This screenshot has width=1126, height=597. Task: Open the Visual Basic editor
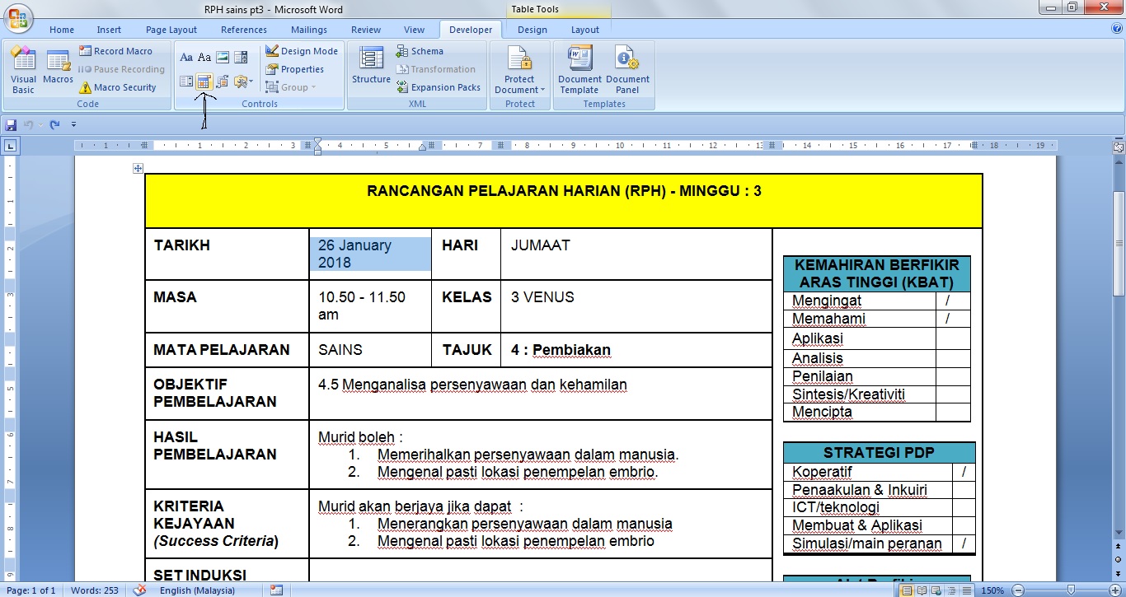pyautogui.click(x=23, y=69)
